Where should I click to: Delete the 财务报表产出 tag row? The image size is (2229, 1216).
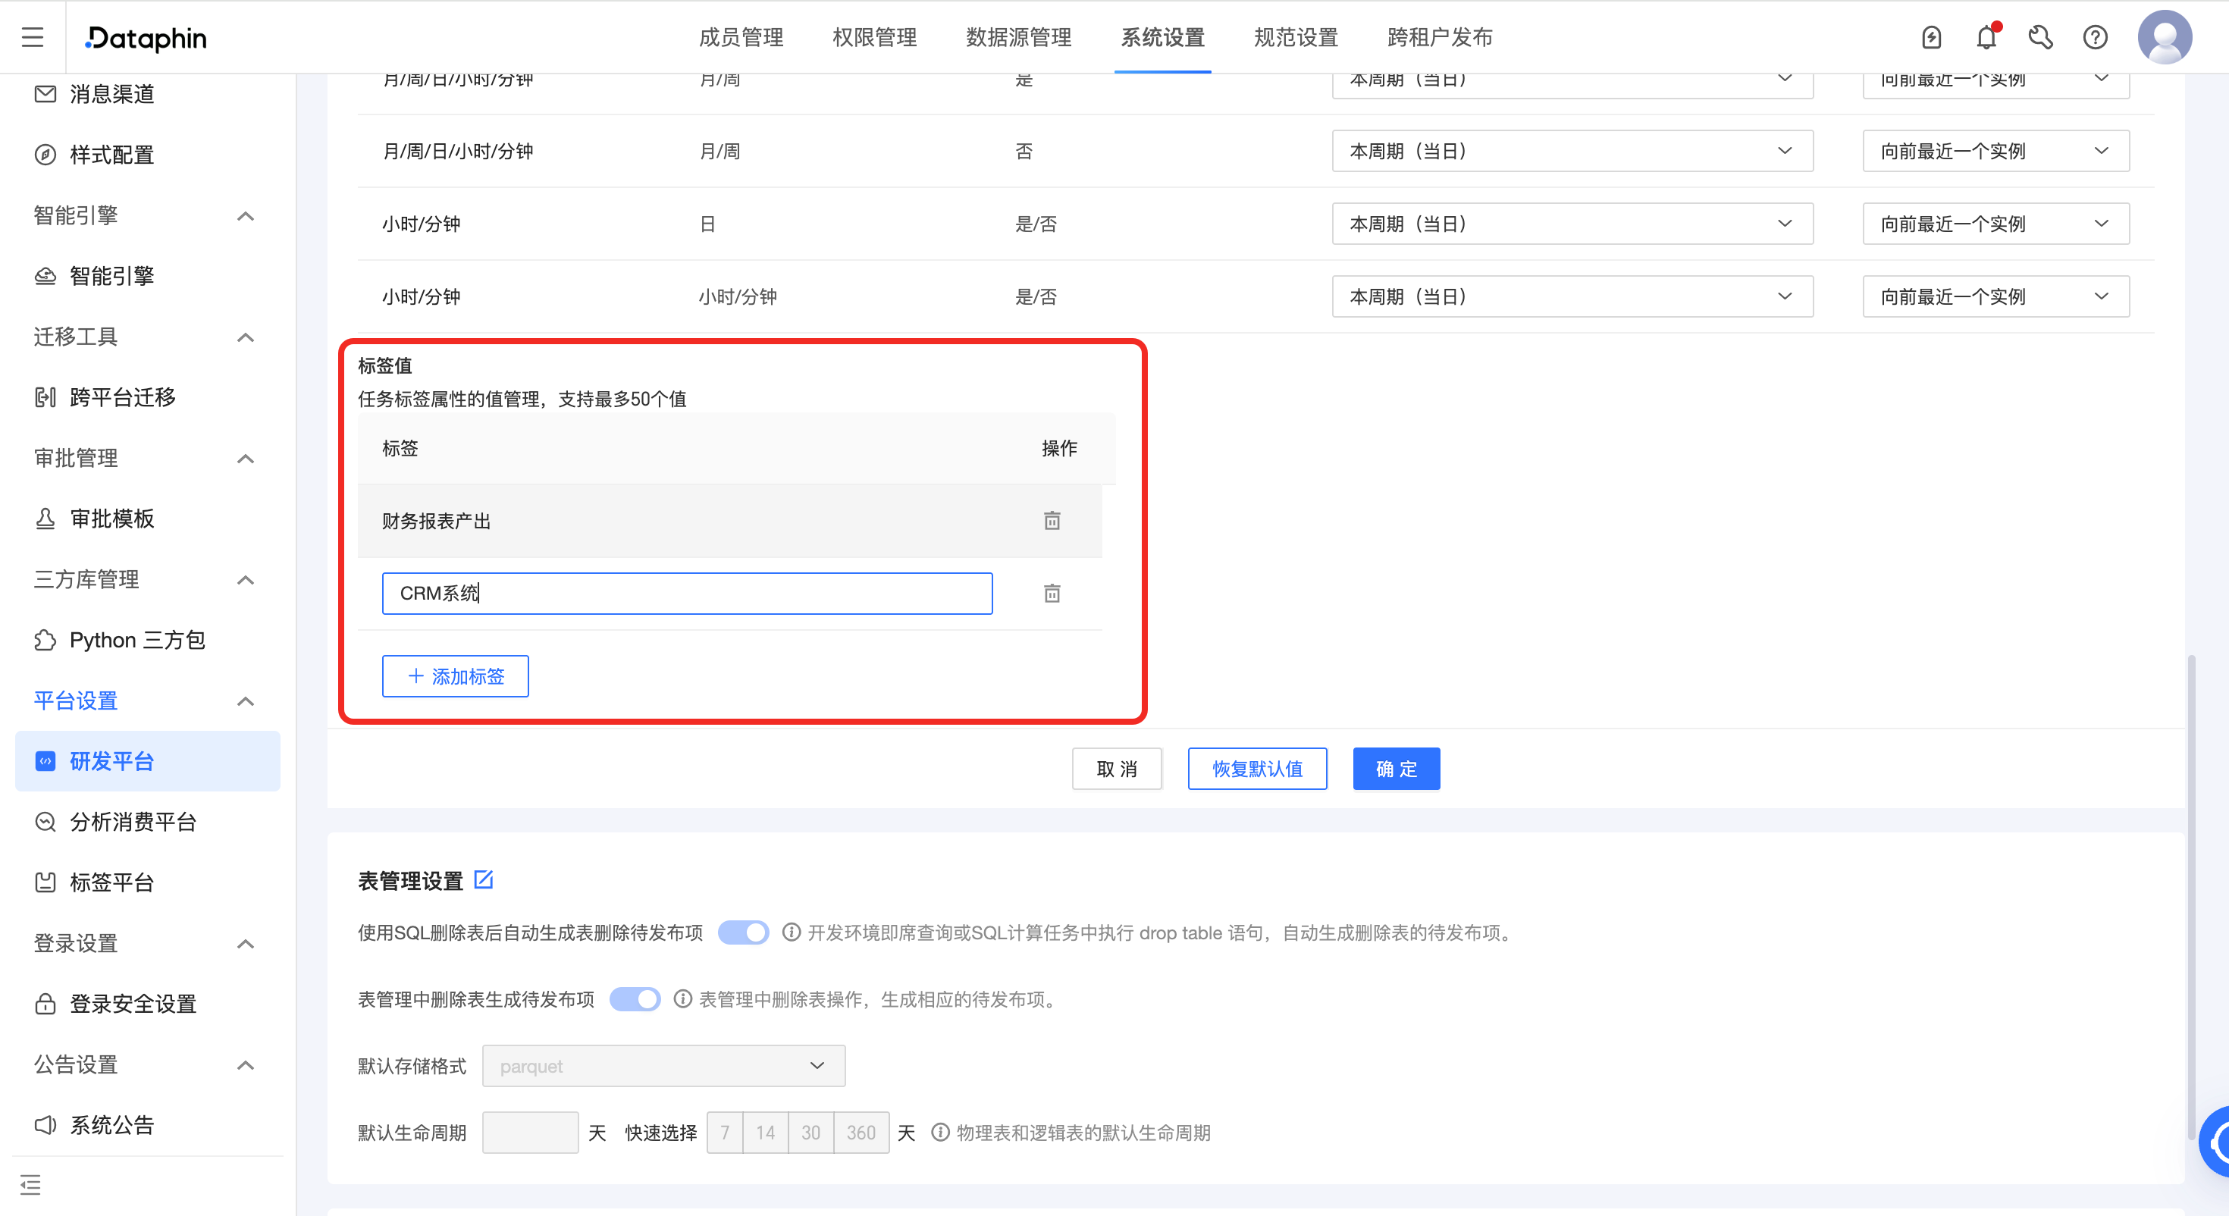[1052, 520]
